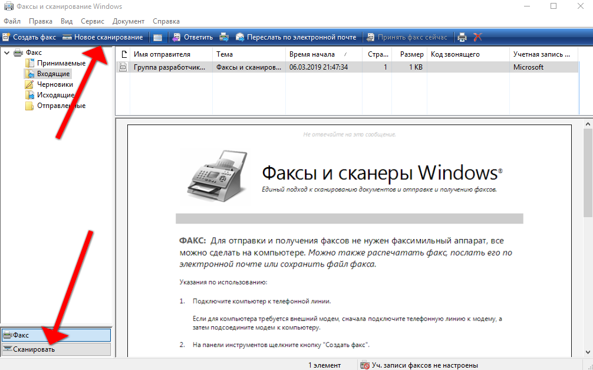
Task: Click Принять факс сейчас button
Action: coord(407,37)
